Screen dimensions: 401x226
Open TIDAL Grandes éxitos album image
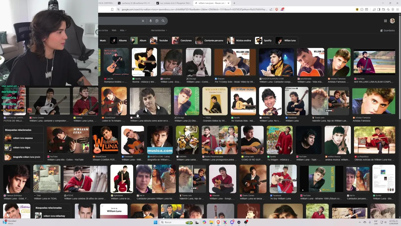click(215, 101)
